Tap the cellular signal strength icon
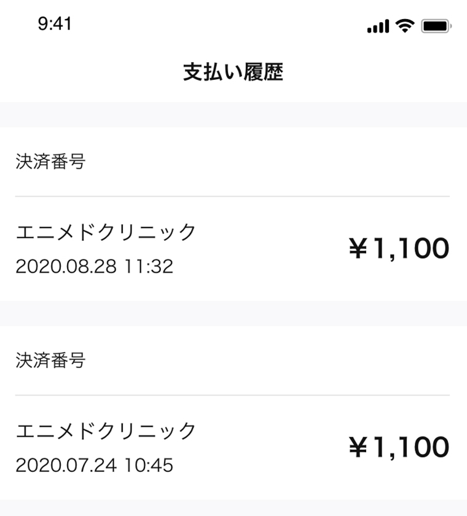 pyautogui.click(x=378, y=26)
